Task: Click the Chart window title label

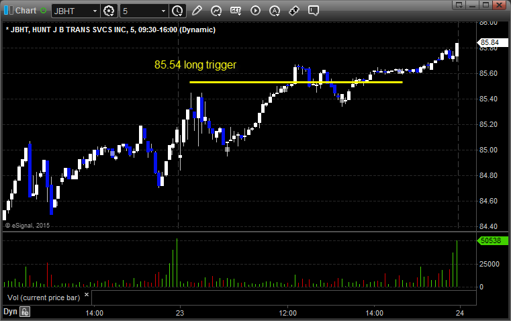Action: point(26,11)
